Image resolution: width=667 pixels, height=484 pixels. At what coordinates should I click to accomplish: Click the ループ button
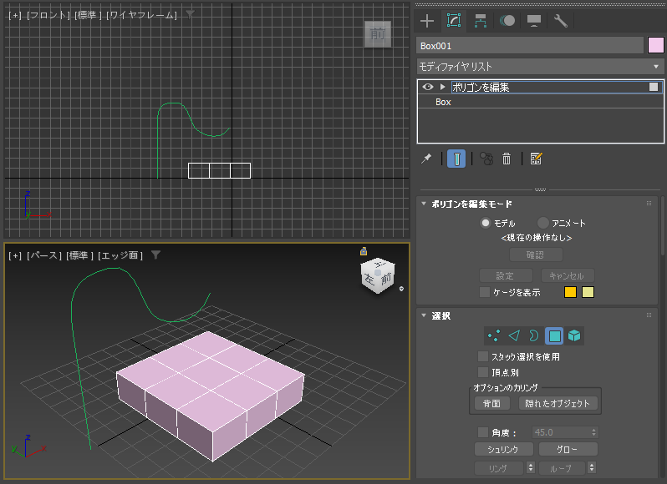tap(562, 468)
